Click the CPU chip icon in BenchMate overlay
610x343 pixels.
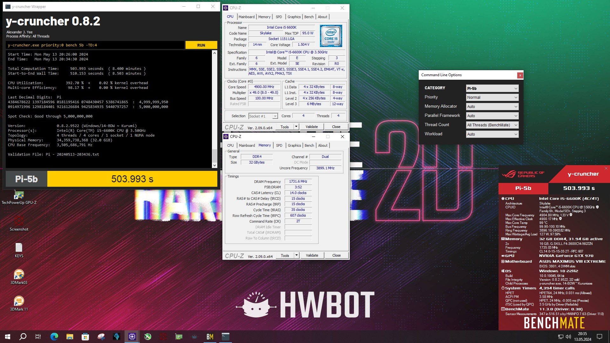pyautogui.click(x=503, y=198)
